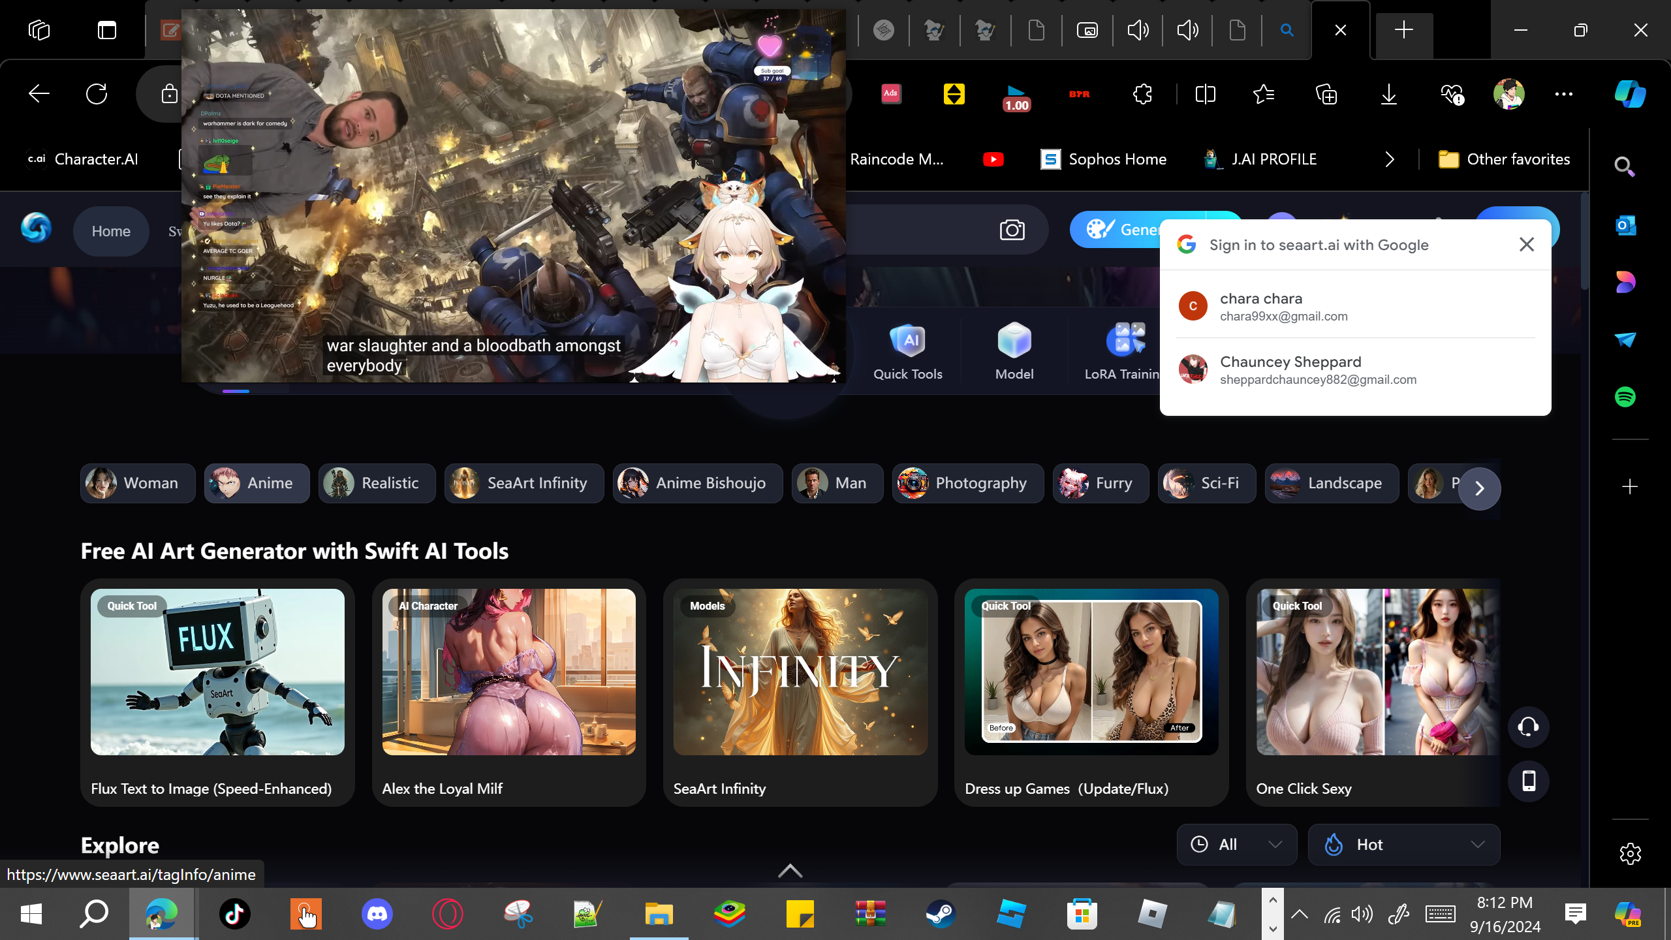Screen dimensions: 1671x940
Task: Sign in as chara chara
Action: click(x=1355, y=306)
